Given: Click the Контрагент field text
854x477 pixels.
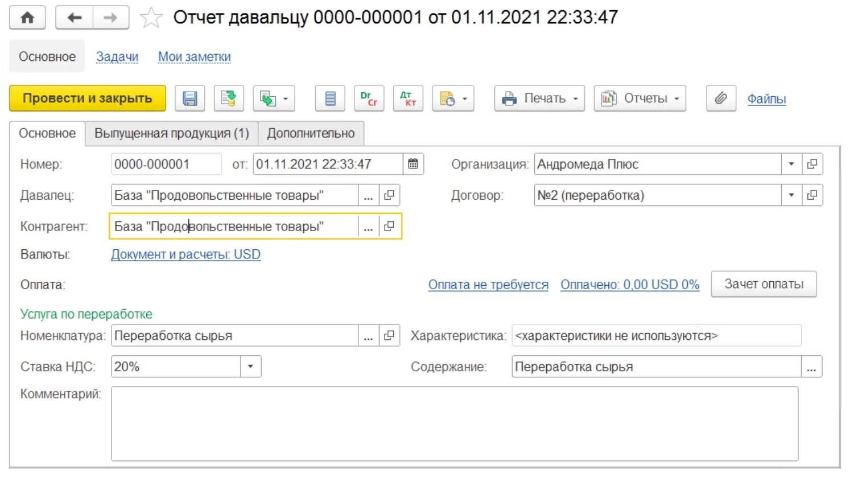Looking at the screenshot, I should tap(234, 227).
